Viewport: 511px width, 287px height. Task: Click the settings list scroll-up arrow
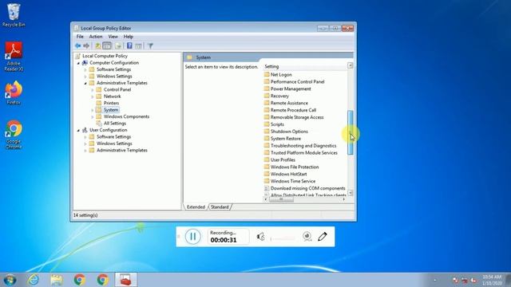point(351,65)
